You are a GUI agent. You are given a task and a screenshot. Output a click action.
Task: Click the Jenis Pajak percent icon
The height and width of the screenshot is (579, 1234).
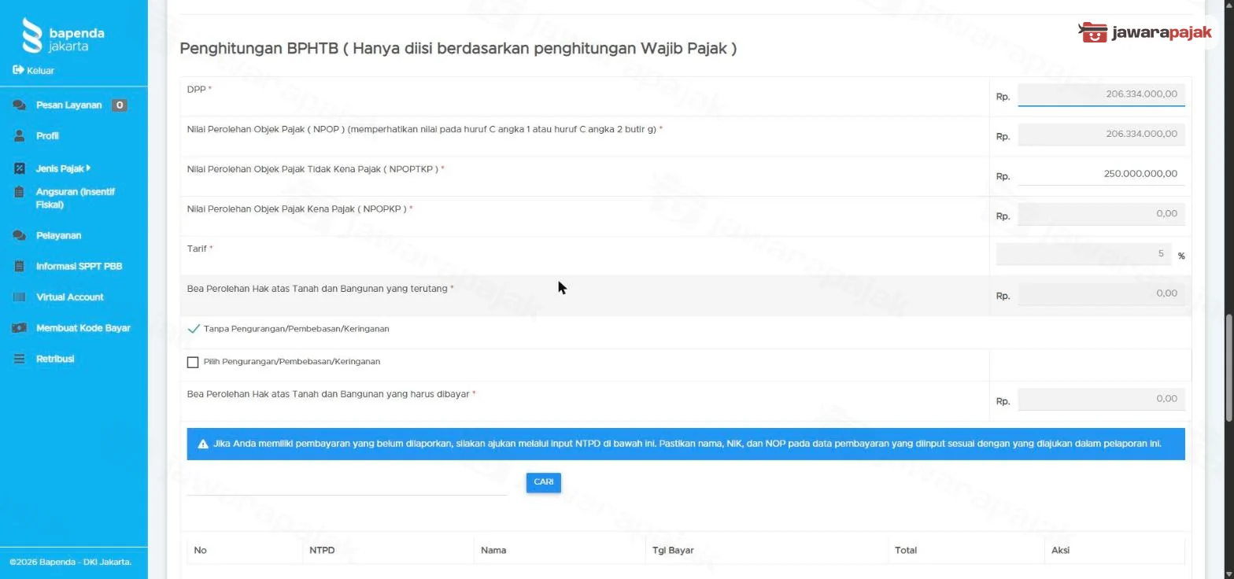(20, 168)
